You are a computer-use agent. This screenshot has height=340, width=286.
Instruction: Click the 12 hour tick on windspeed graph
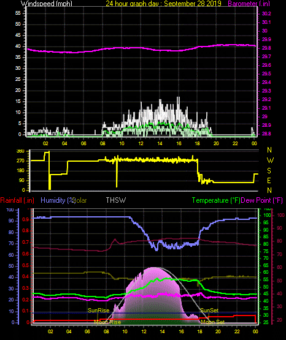tap(141, 143)
